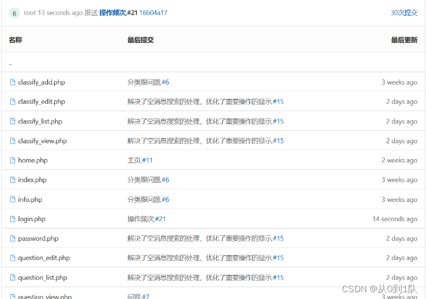The height and width of the screenshot is (299, 426).
Task: Open the login.php file
Action: (x=32, y=219)
